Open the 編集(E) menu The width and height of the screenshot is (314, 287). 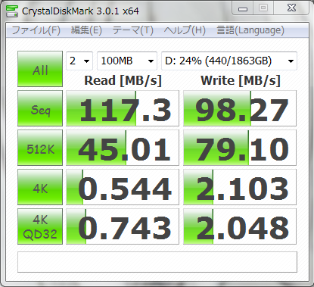coord(86,30)
